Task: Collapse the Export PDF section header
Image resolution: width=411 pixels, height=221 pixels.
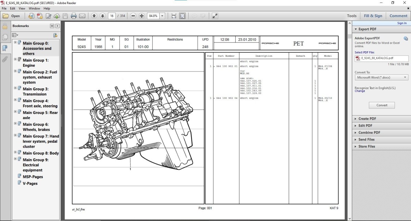Action: pos(382,29)
